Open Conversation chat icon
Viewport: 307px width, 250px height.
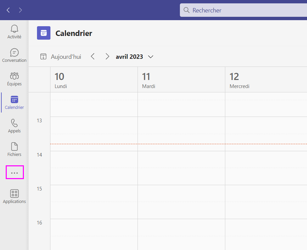pos(14,55)
